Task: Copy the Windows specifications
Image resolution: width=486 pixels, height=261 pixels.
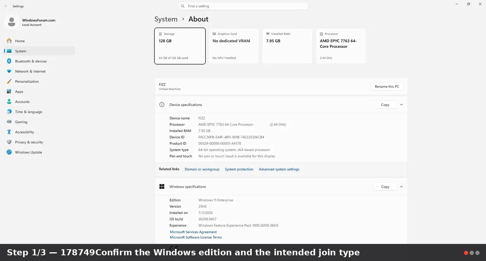Action: tap(385, 187)
